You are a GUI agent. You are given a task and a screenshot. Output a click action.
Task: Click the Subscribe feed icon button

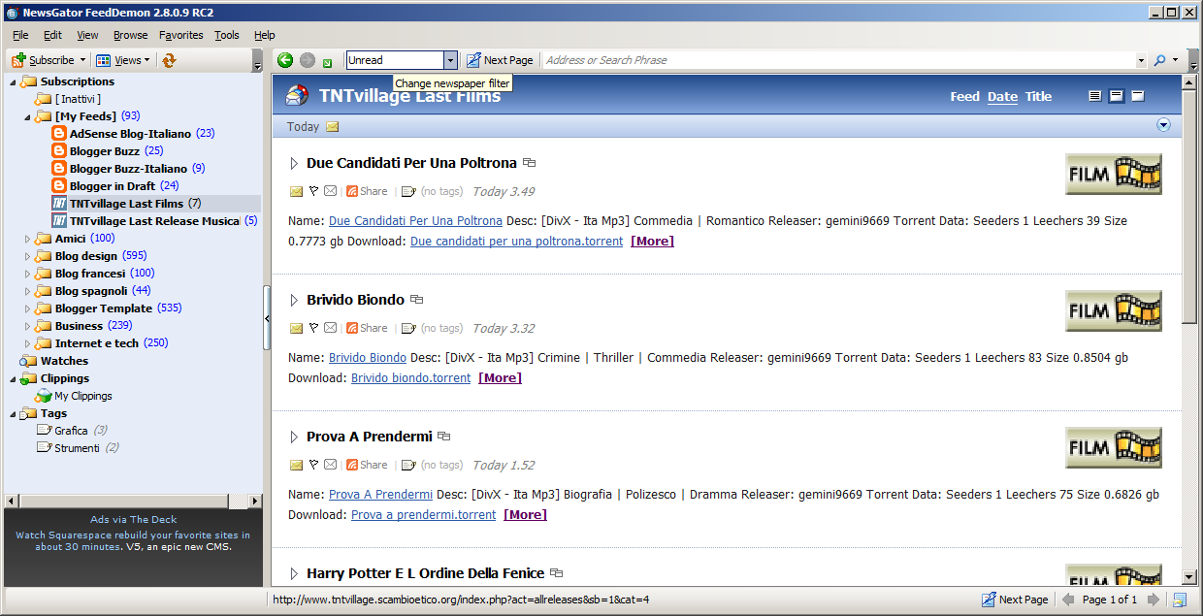(43, 60)
